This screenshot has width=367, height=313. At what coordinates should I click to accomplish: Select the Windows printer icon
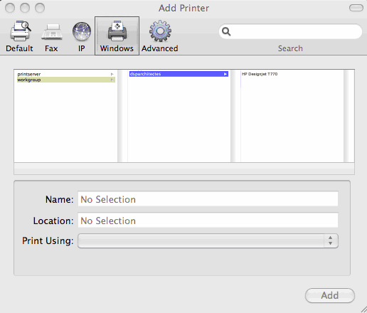(x=117, y=31)
